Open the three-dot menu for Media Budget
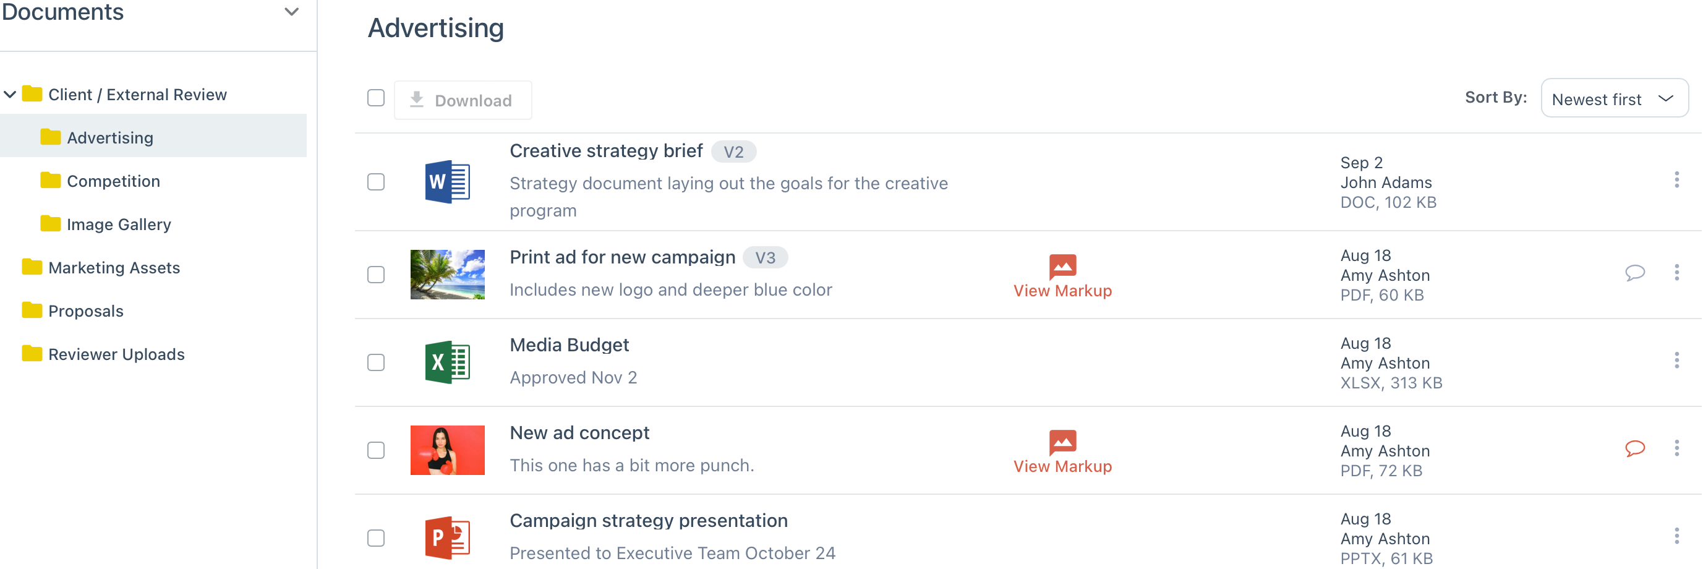 click(1676, 360)
